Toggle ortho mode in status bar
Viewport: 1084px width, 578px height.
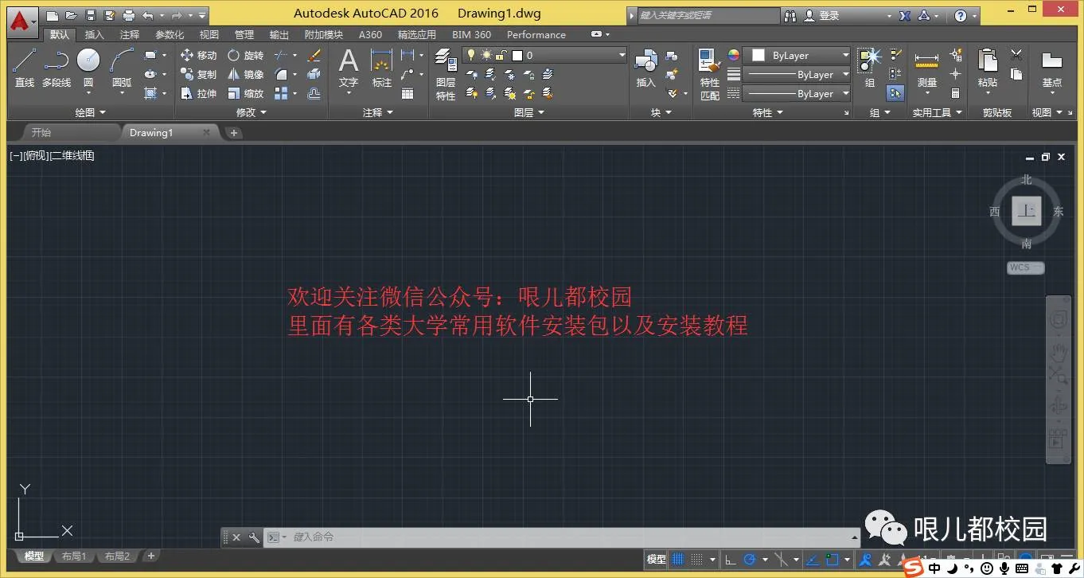(730, 560)
